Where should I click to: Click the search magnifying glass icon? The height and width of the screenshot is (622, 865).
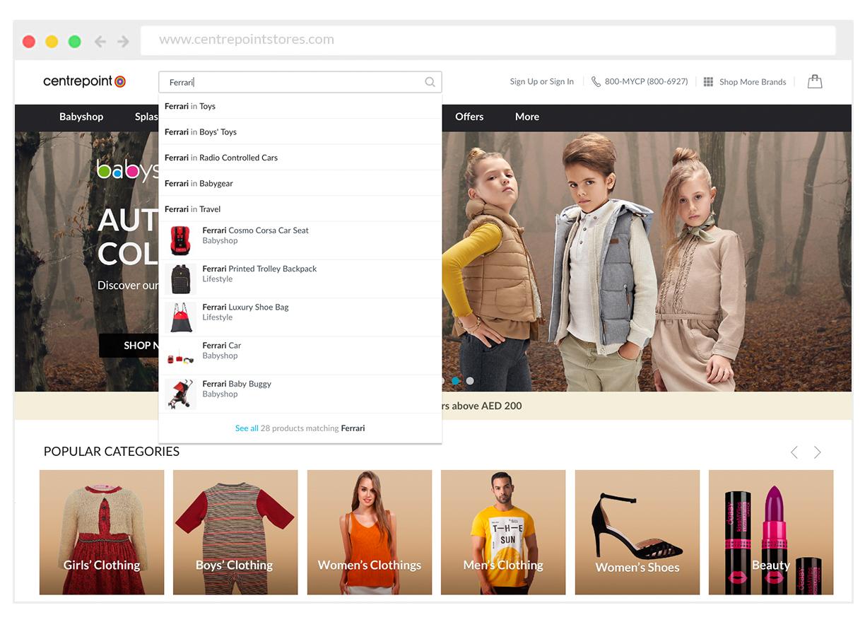click(x=430, y=82)
